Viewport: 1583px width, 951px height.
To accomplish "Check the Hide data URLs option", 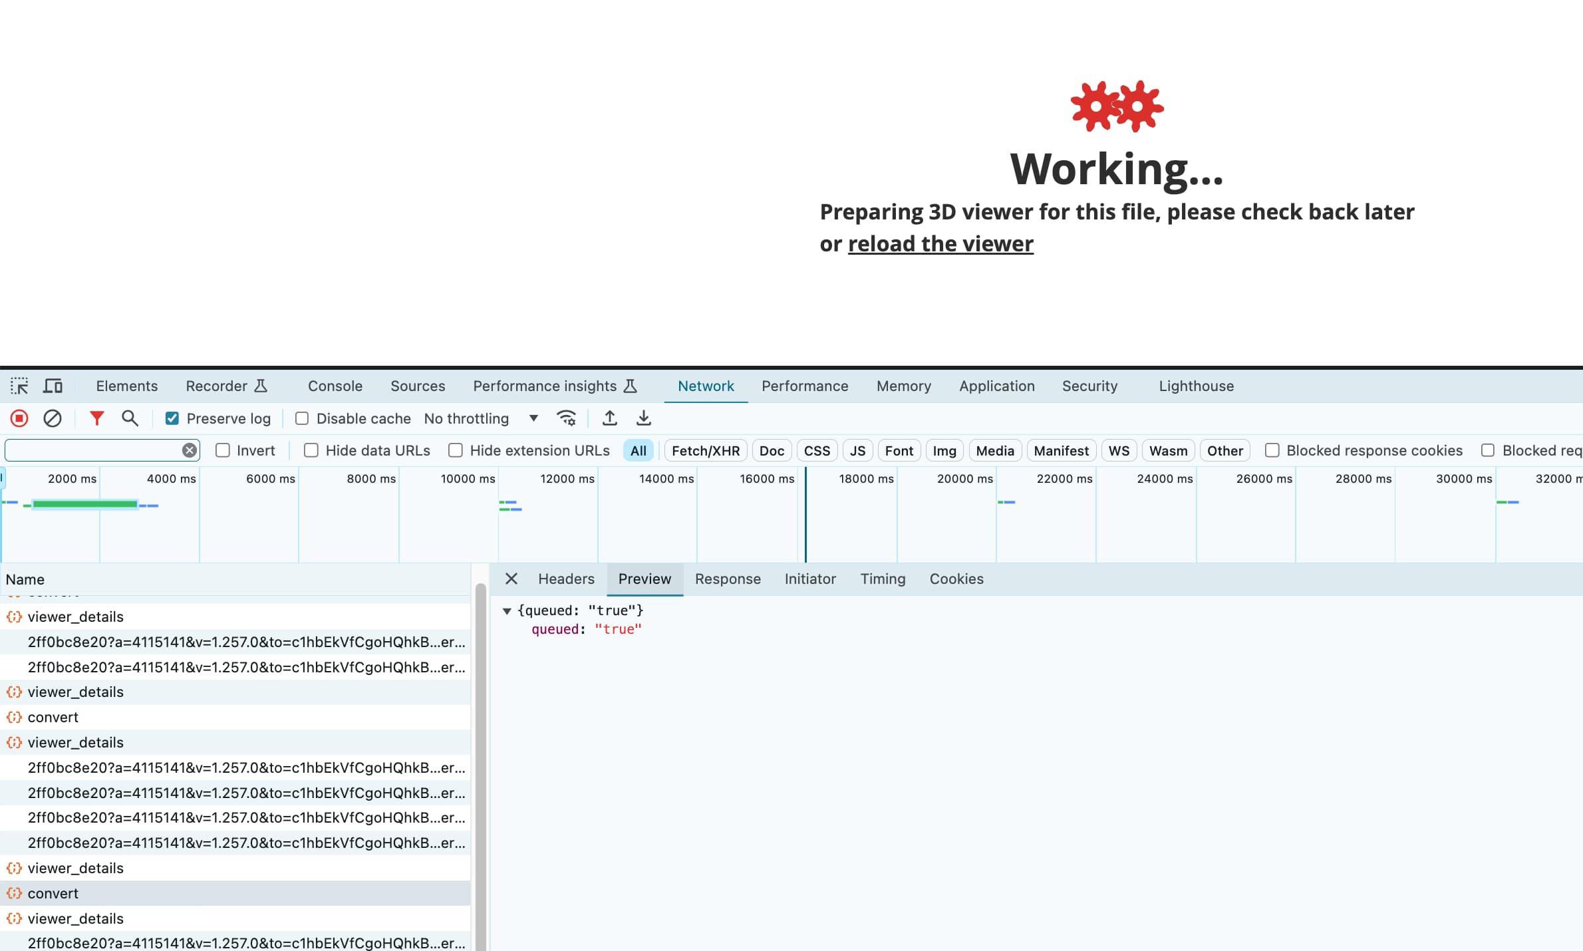I will pyautogui.click(x=311, y=450).
